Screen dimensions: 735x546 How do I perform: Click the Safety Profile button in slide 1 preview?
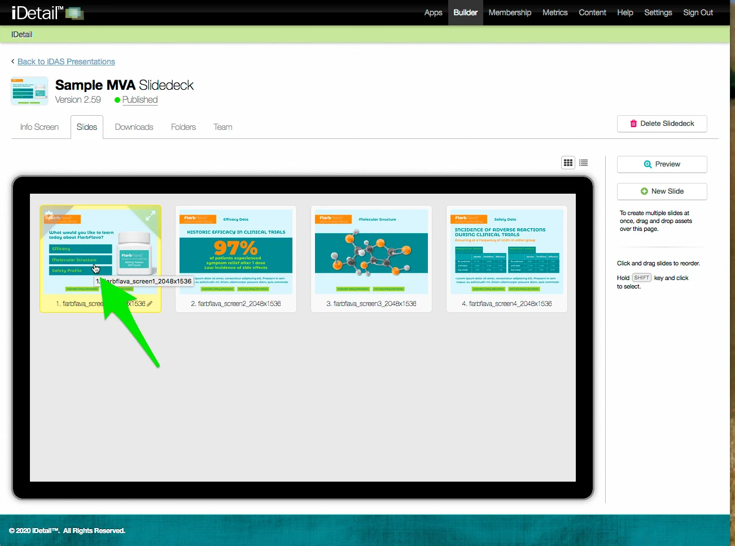[x=80, y=270]
